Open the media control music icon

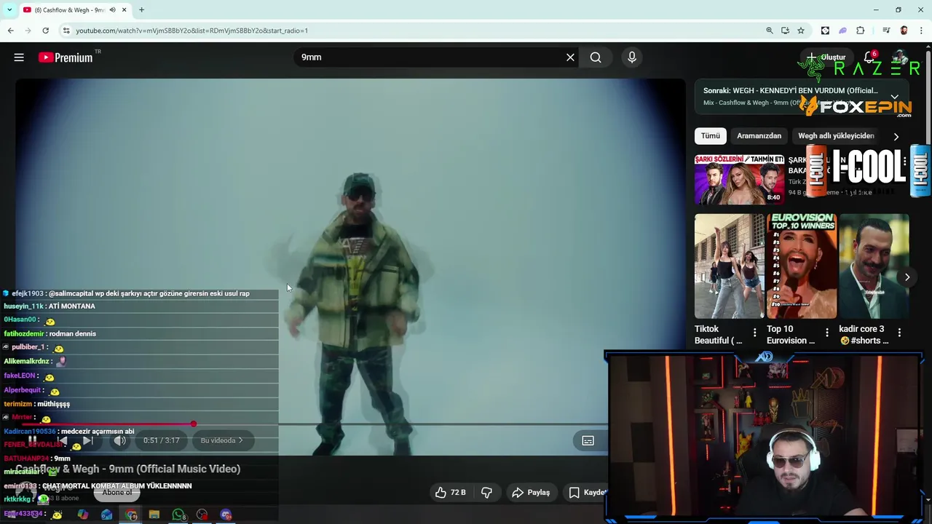pyautogui.click(x=886, y=31)
